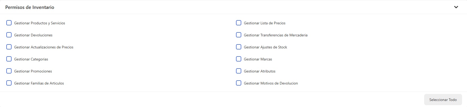Enable the Gestionar Categorias checkbox

[9, 59]
